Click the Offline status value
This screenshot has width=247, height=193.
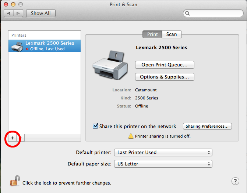pyautogui.click(x=141, y=106)
